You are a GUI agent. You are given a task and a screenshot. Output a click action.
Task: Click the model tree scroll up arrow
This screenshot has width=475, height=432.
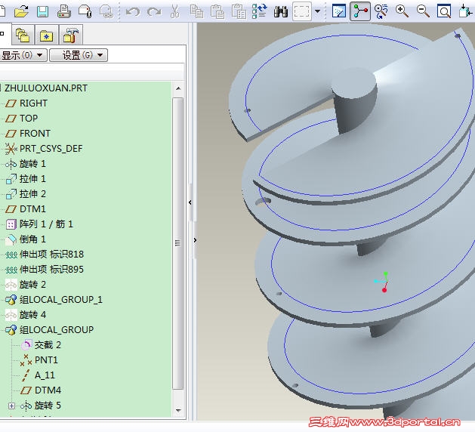(178, 88)
